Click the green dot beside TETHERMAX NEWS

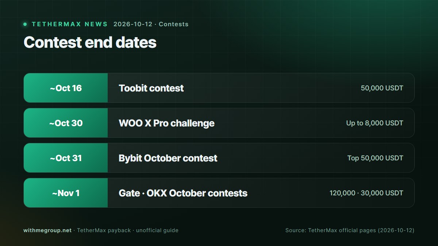(x=25, y=24)
